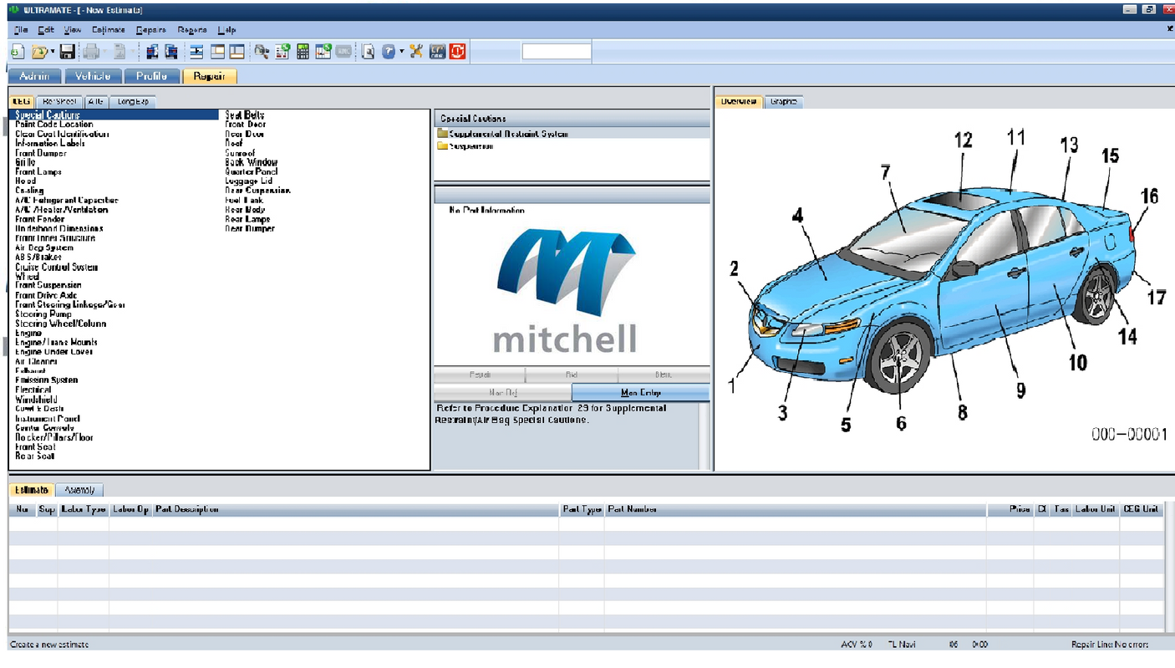Open the print preview document icon
Screen dimensions: 1175x668
tap(369, 51)
